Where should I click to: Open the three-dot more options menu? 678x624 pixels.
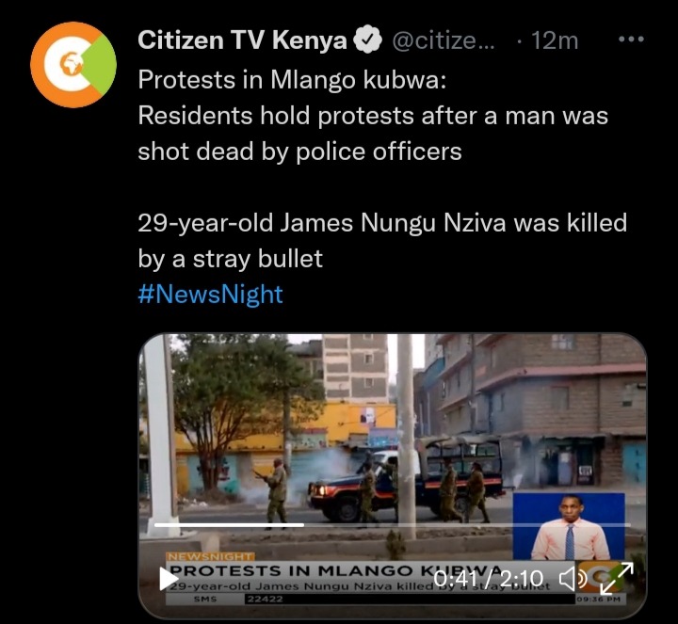pyautogui.click(x=631, y=40)
